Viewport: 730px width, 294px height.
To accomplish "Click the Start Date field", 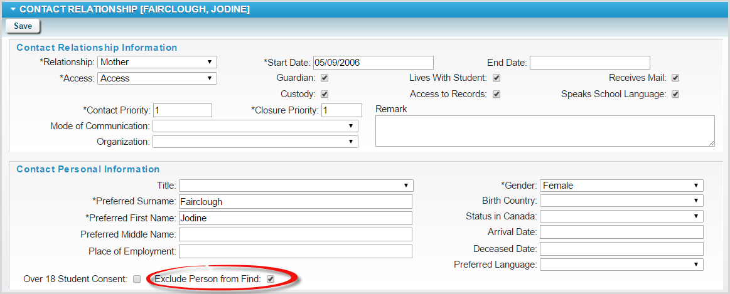I will [x=373, y=63].
